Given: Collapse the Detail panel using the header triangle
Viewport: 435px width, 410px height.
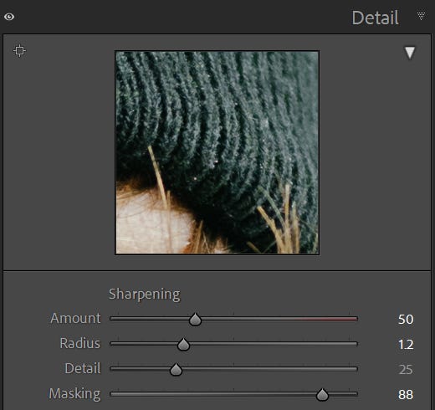Looking at the screenshot, I should click(422, 16).
